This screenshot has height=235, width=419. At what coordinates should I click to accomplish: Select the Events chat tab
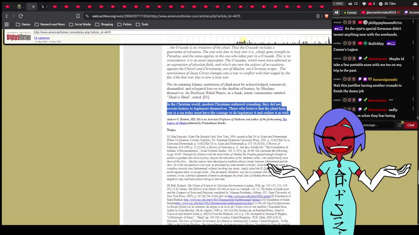pos(350,12)
